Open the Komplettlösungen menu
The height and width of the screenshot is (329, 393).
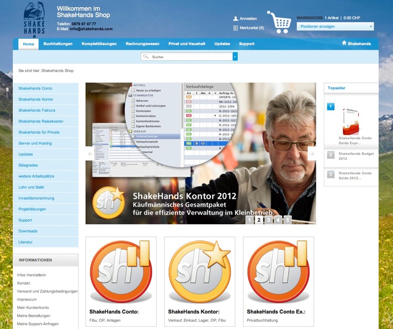(x=99, y=44)
